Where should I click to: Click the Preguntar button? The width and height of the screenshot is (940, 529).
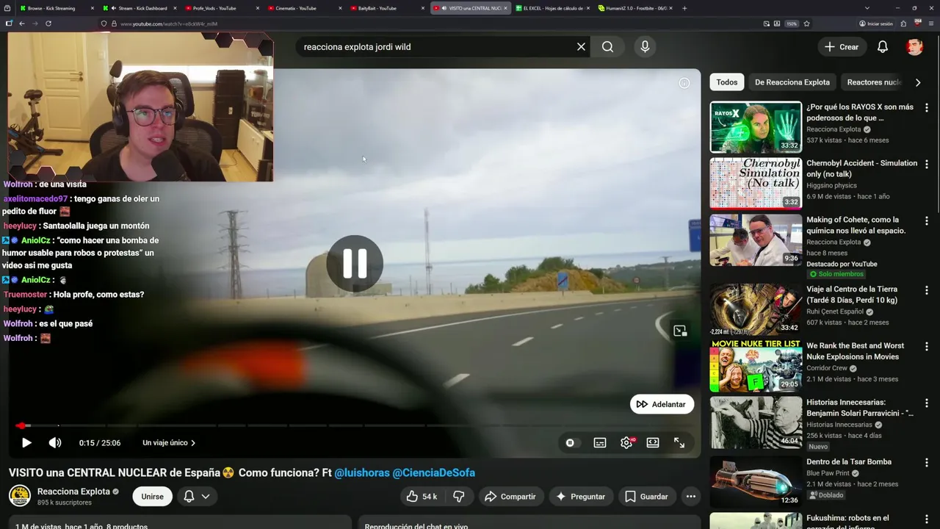[x=580, y=497]
